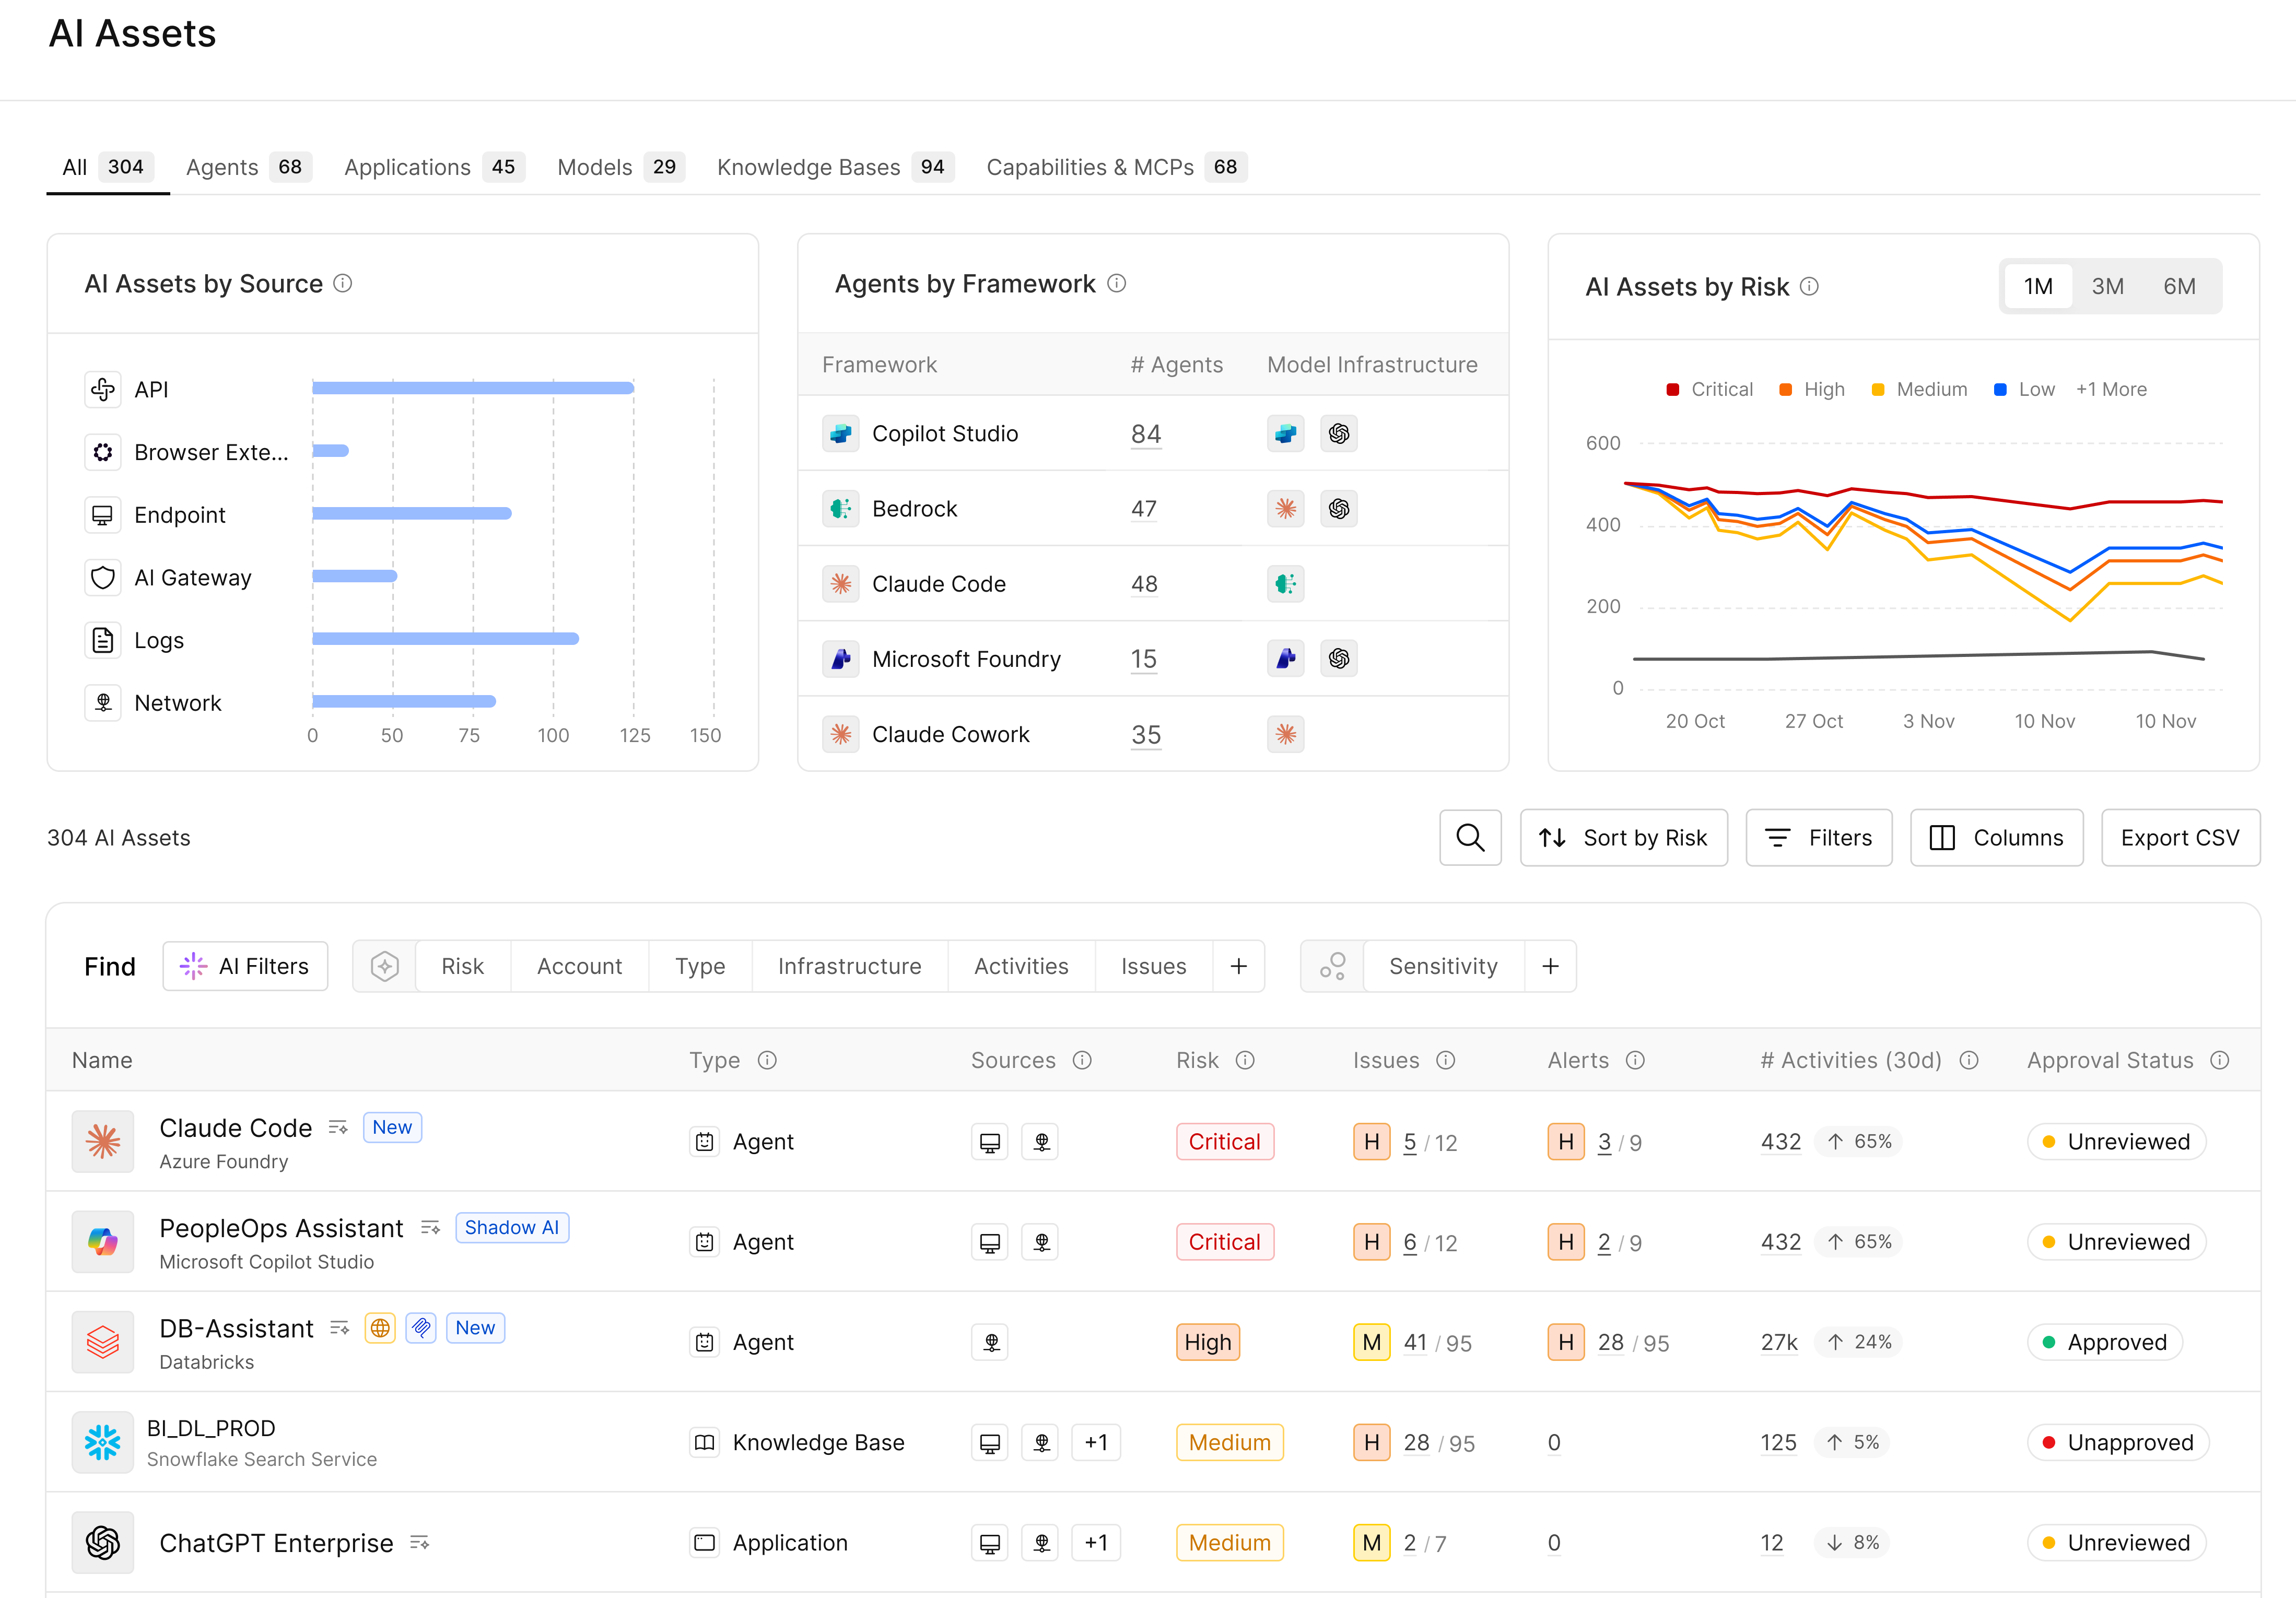Click the search magnifier icon button

1469,837
